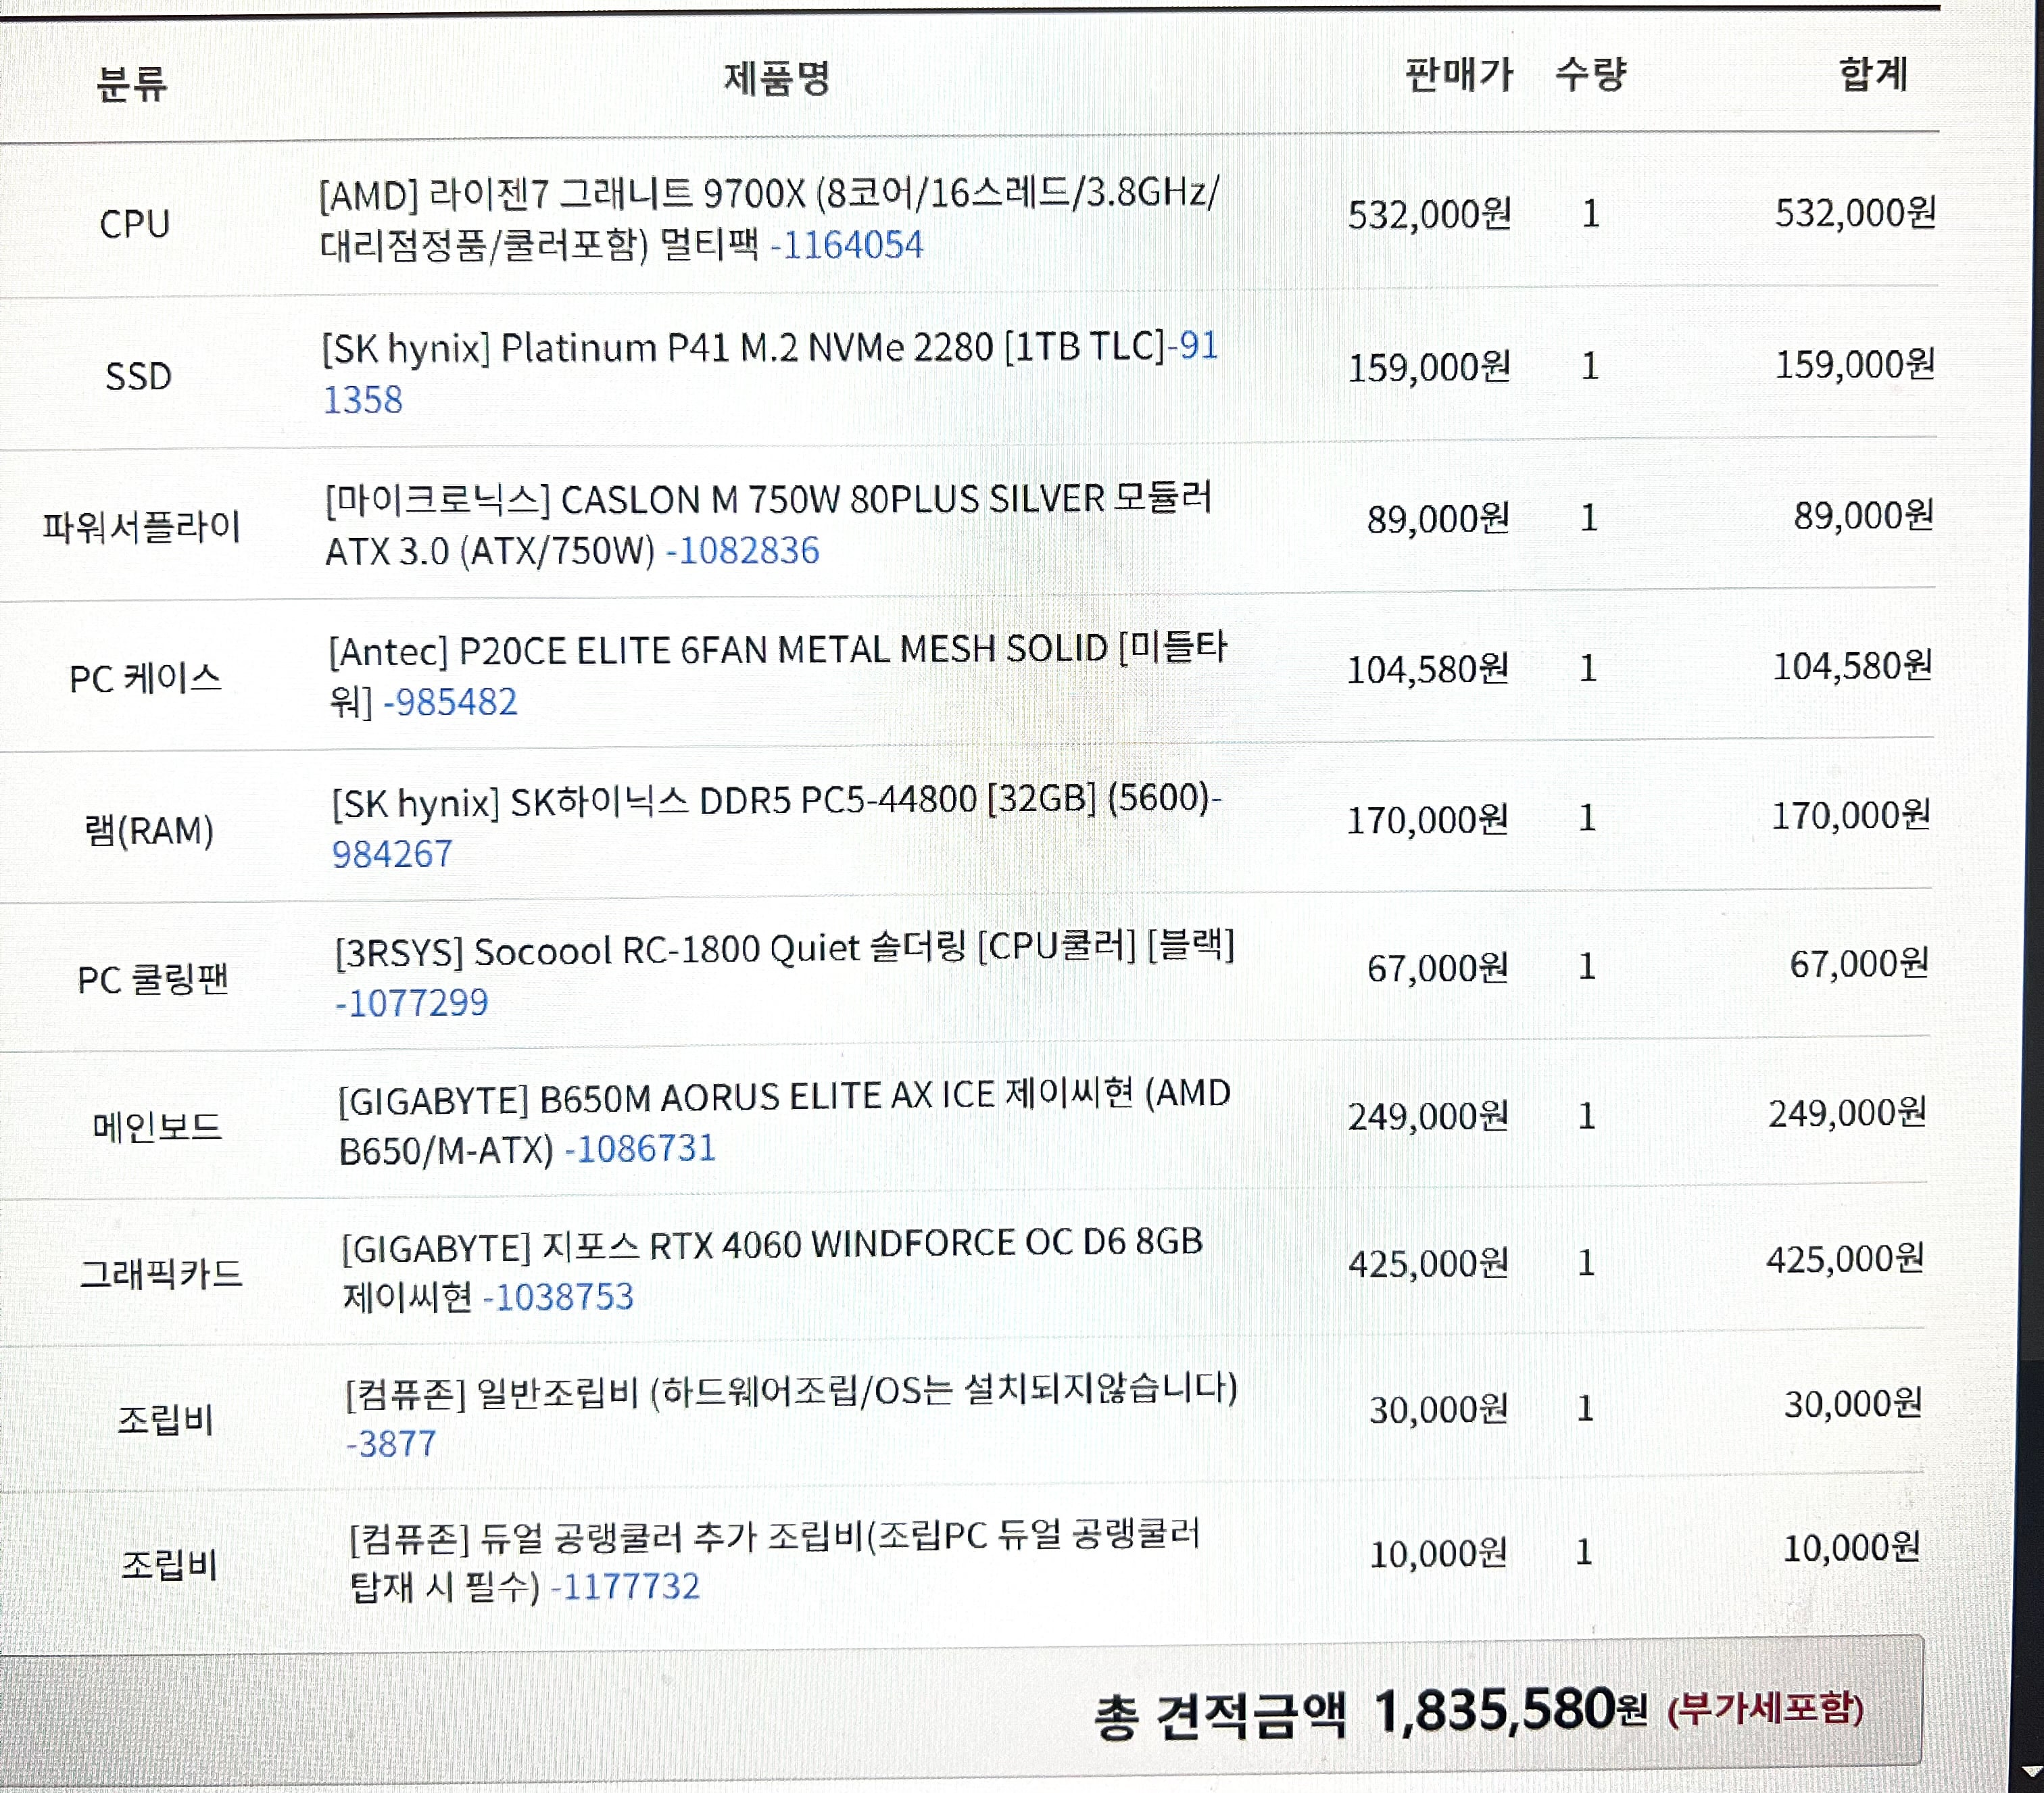The width and height of the screenshot is (2044, 1793).
Task: Click the SSD row 판매가 price 159,000원
Action: 1430,367
